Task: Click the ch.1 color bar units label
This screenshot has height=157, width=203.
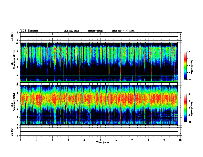Action: point(192,67)
